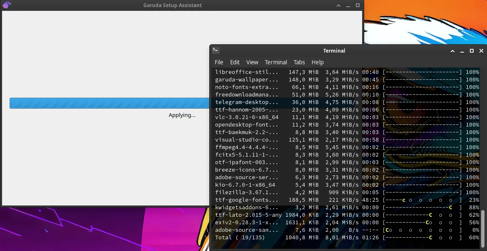Click the Garuda eagle icon in Setup Assistant title bar
Image resolution: width=487 pixels, height=251 pixels.
pos(7,5)
